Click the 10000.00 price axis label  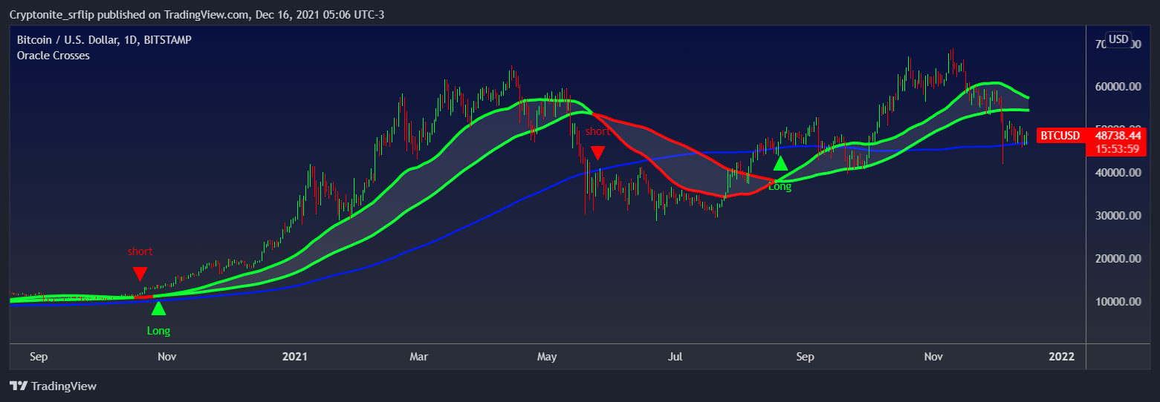pos(1118,302)
